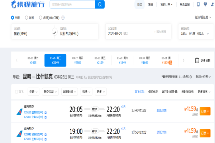215x143 pixels.
Task: Click video icon beside CZ5067 in 19:00 row
Action: (46, 139)
